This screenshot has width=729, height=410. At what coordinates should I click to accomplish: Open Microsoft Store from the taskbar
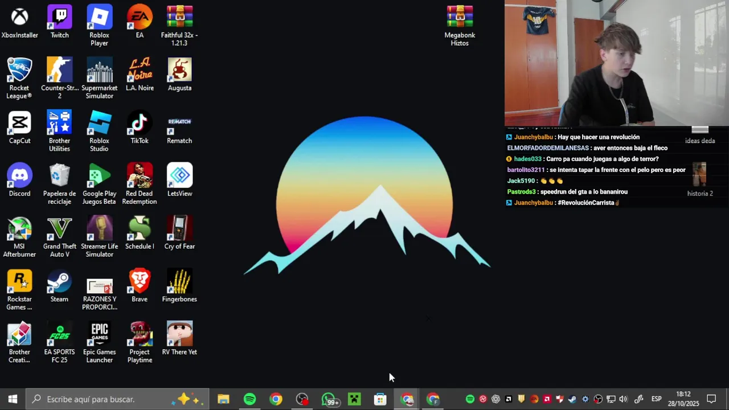[x=380, y=399]
